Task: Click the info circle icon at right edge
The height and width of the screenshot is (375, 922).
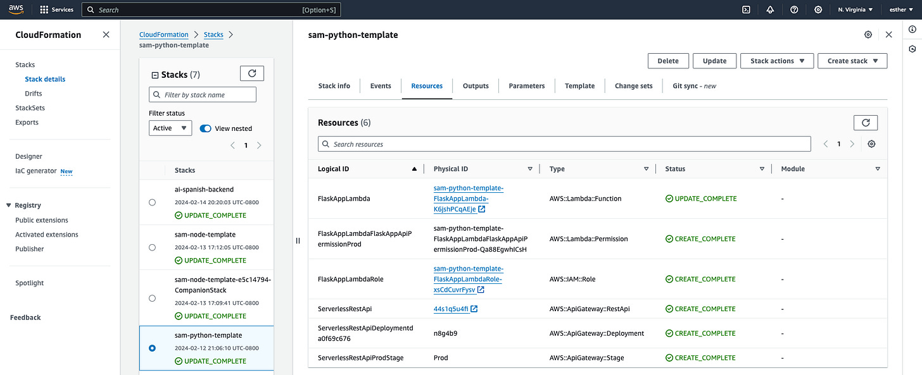Action: pos(913,30)
